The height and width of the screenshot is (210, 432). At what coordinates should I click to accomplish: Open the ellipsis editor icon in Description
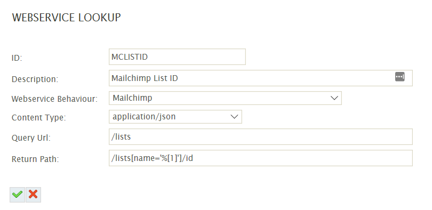click(400, 77)
